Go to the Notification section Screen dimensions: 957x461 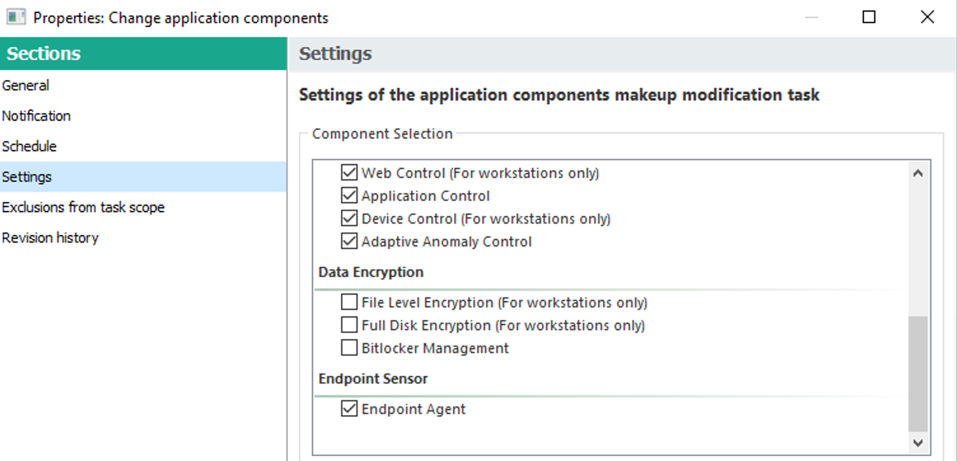tap(36, 116)
